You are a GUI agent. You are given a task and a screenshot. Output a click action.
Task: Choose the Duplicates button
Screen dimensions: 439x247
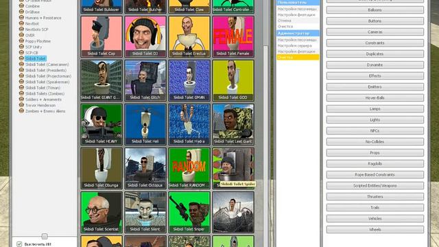[375, 54]
